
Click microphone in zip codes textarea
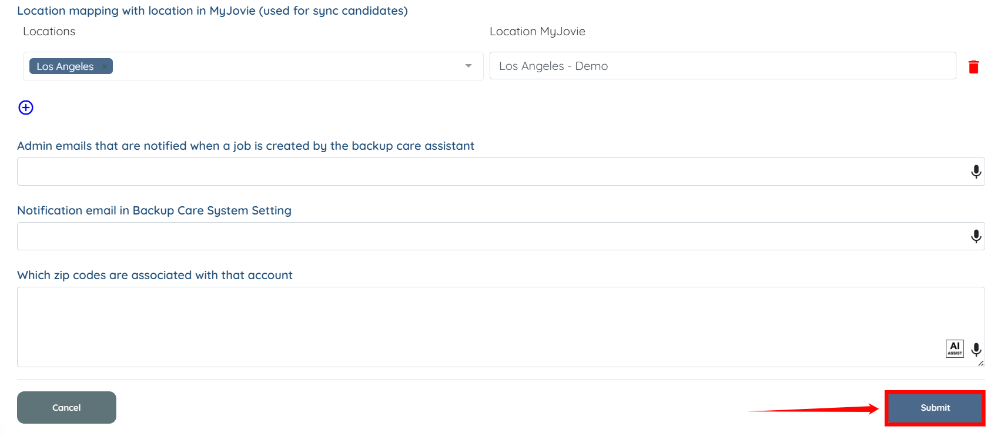pos(976,350)
